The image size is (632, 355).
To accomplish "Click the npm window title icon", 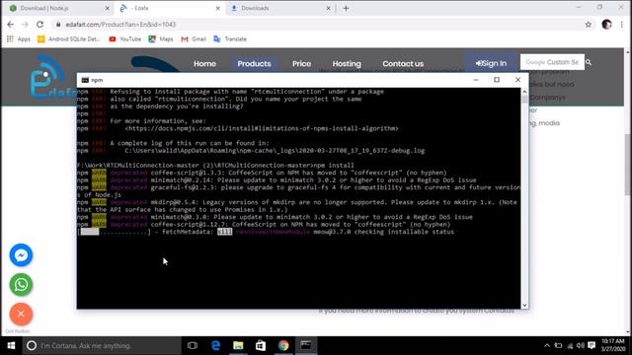I will click(x=85, y=80).
